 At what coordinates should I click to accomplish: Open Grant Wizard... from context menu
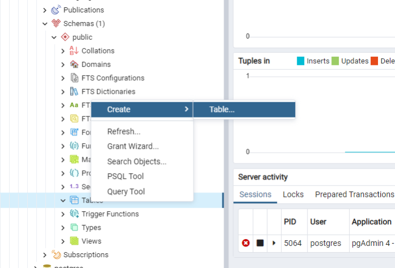click(x=142, y=146)
